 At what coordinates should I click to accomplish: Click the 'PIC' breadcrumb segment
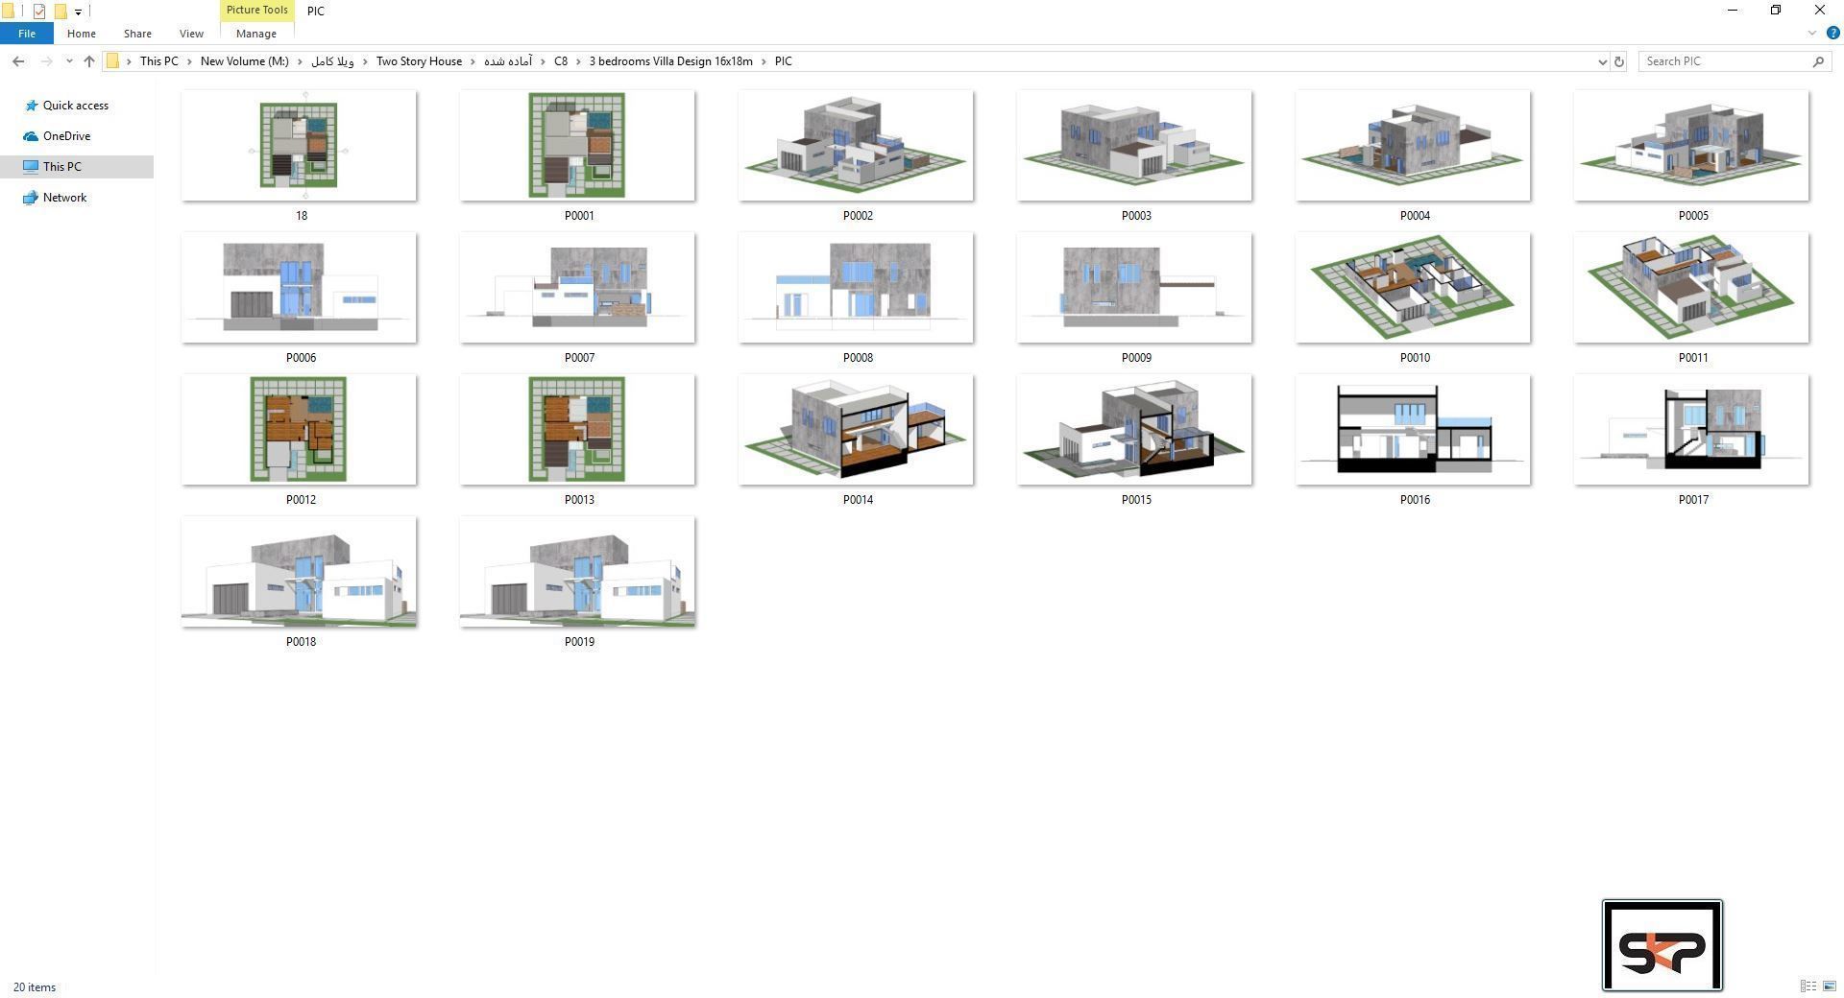[x=784, y=61]
